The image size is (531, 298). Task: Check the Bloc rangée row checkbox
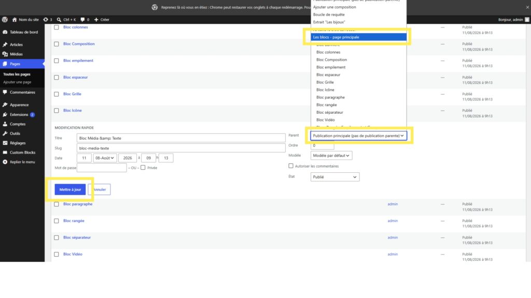(57, 221)
